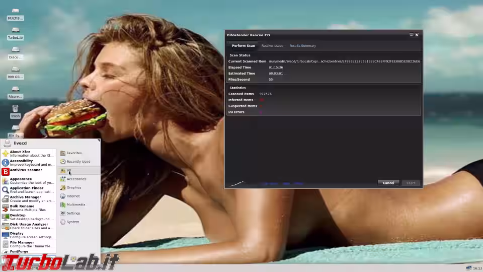
Task: Launch Antivirus scanner from the menu
Action: [x=25, y=170]
